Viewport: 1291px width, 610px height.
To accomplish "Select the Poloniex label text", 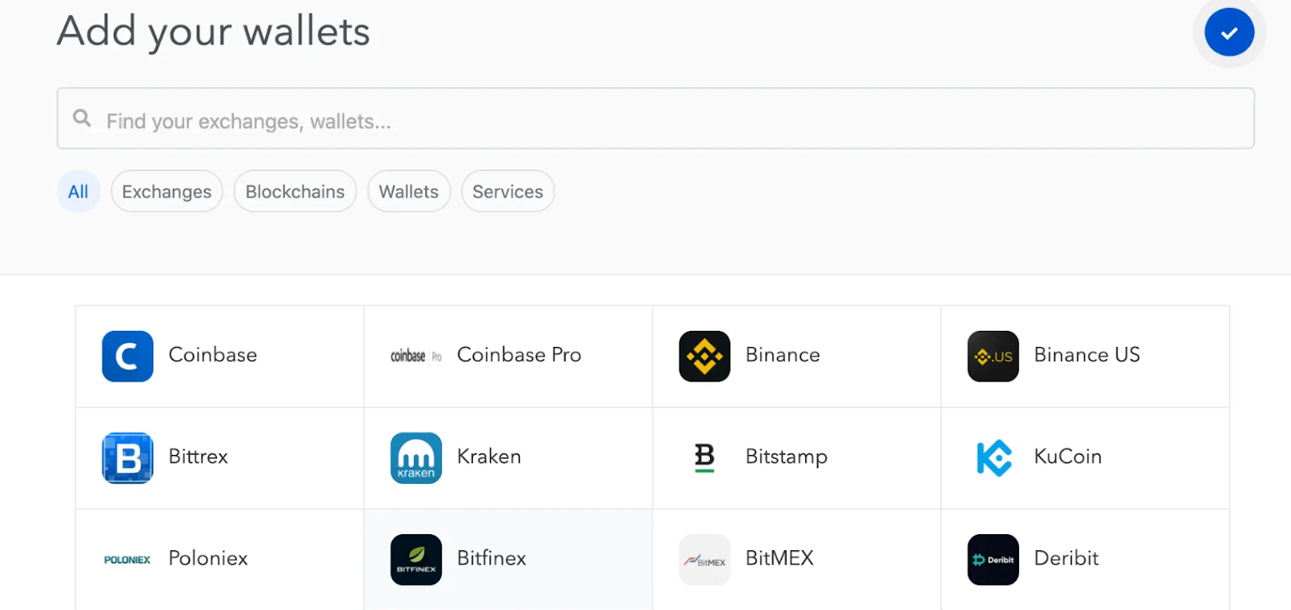I will pyautogui.click(x=208, y=558).
